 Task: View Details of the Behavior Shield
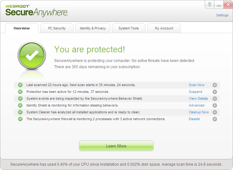coord(198,98)
